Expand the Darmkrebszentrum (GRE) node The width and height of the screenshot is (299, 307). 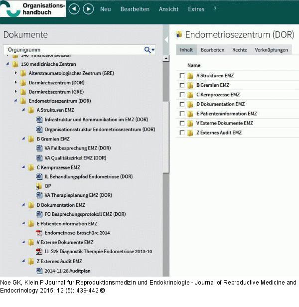(x=15, y=91)
